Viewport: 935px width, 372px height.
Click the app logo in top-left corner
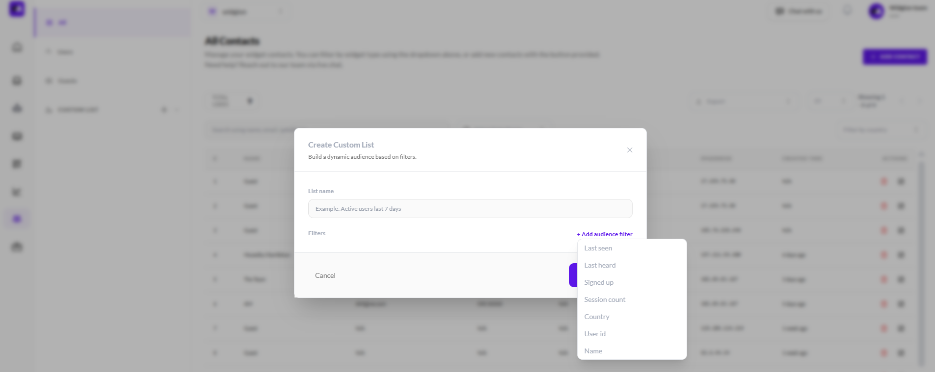[17, 9]
